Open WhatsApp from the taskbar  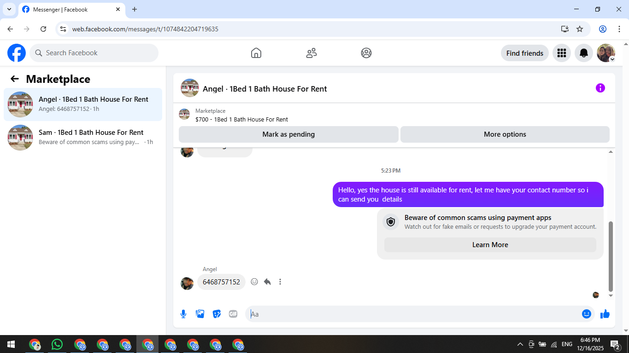57,344
